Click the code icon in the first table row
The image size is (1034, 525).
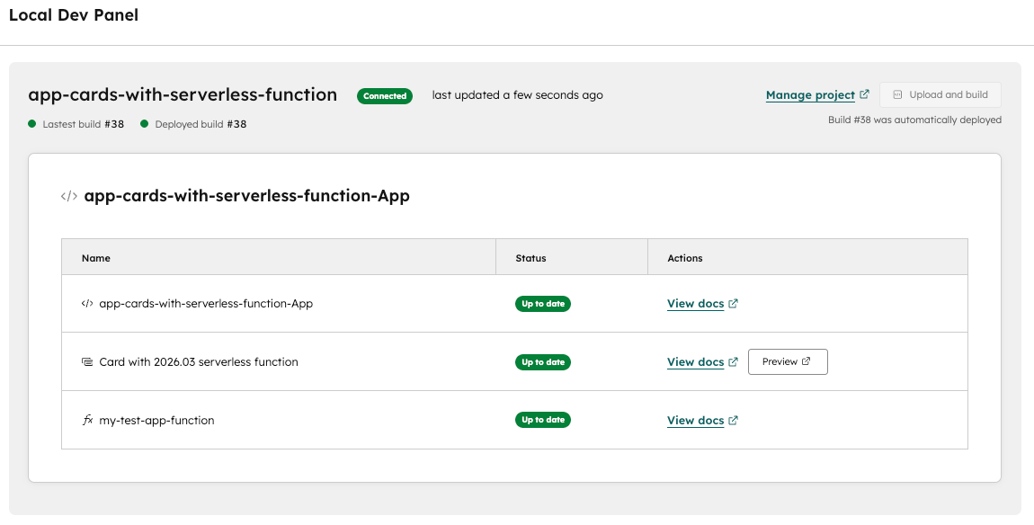[x=87, y=304]
